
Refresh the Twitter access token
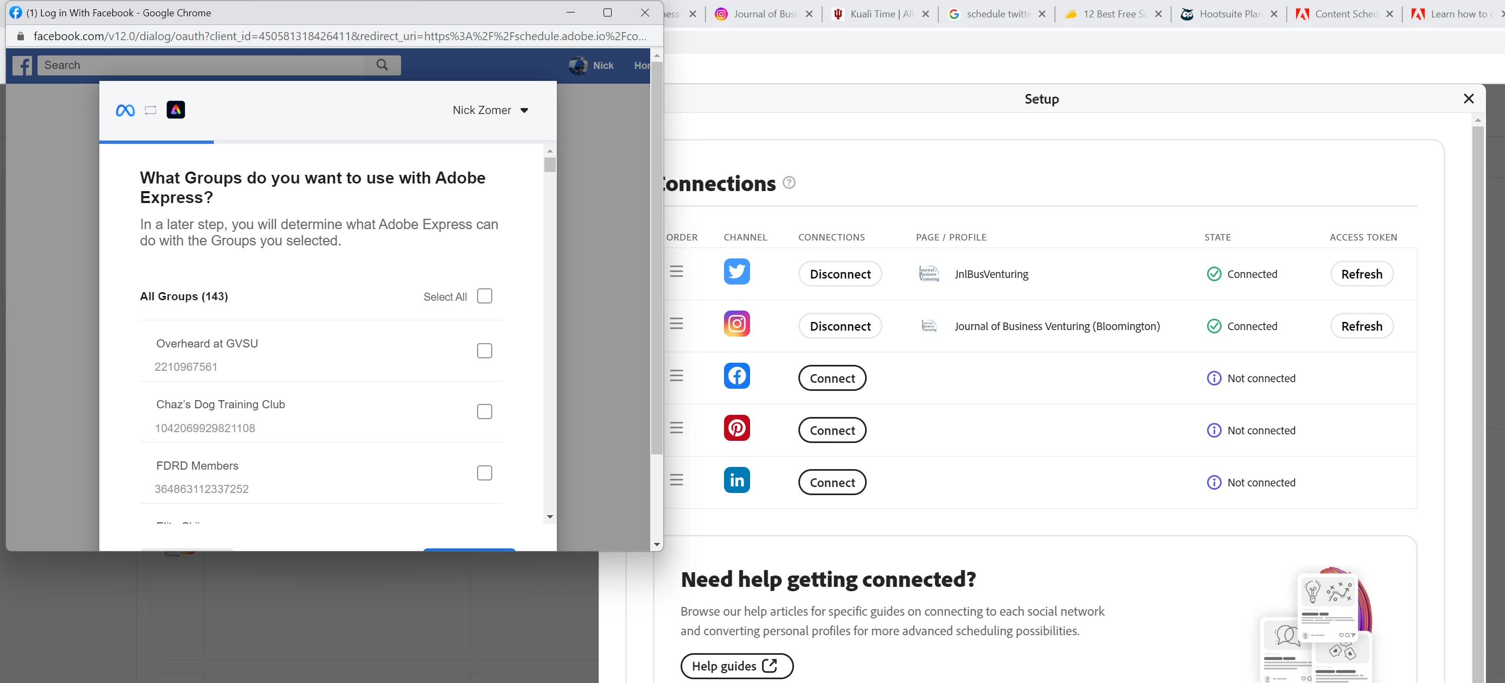(x=1361, y=275)
